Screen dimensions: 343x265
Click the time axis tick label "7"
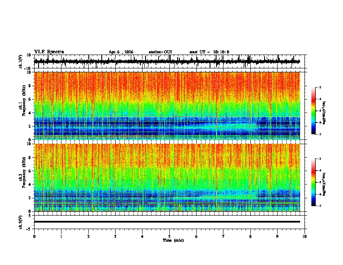(x=223, y=236)
